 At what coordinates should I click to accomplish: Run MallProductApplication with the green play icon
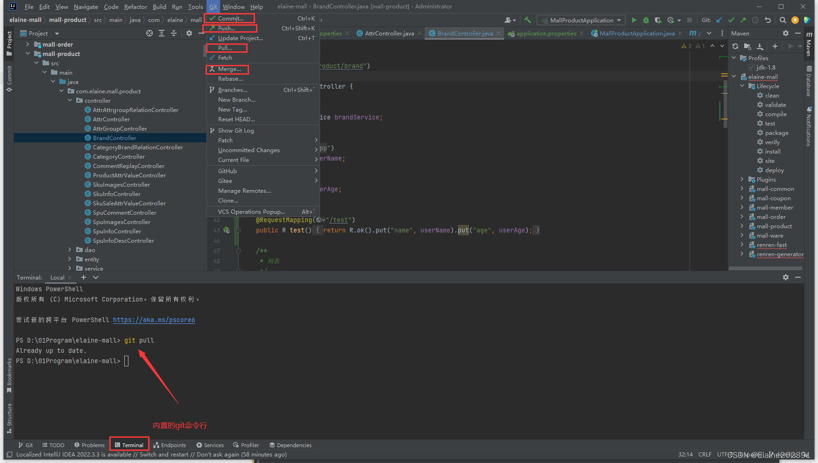click(x=634, y=20)
